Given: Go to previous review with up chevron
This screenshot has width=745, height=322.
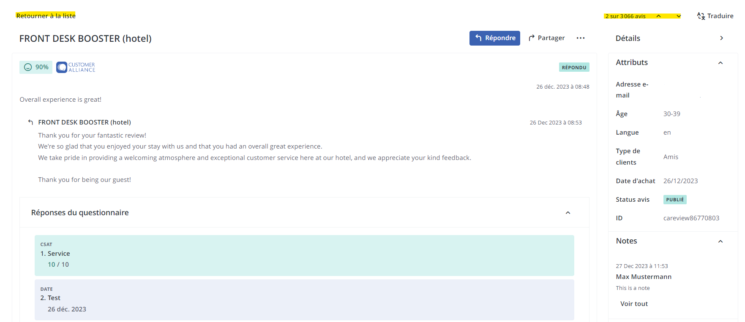Looking at the screenshot, I should (658, 16).
